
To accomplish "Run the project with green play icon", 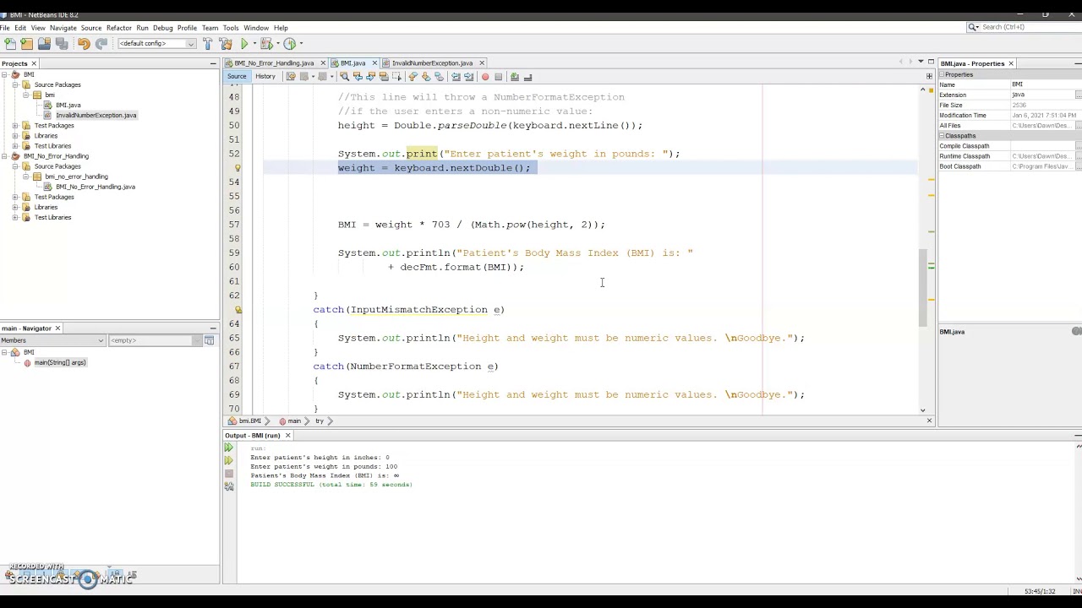I will pos(244,44).
